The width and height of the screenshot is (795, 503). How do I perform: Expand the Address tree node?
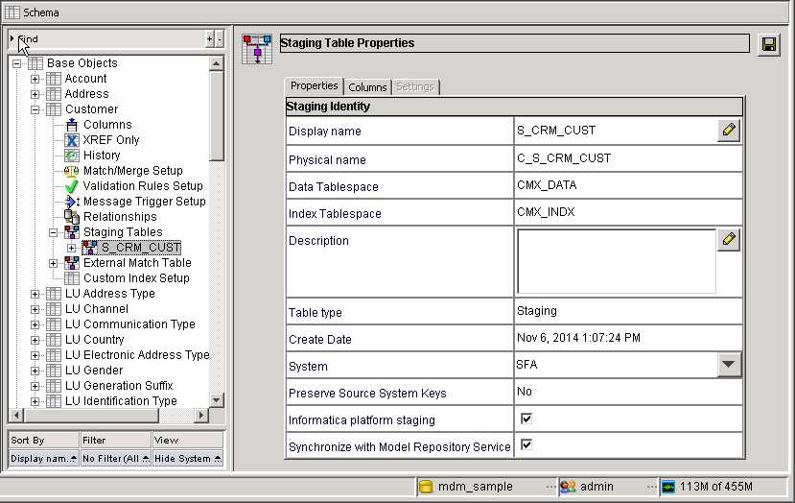(x=35, y=94)
